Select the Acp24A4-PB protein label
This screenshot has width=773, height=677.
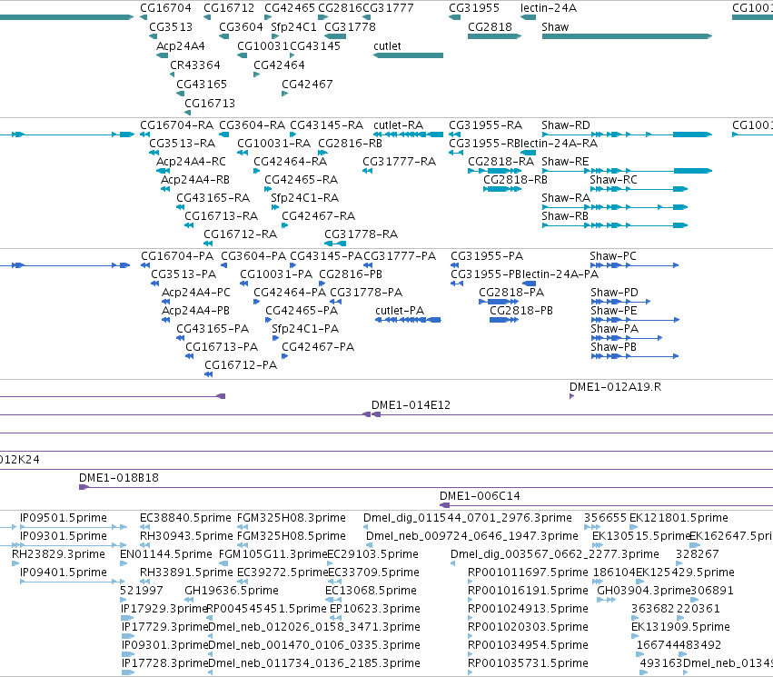(195, 311)
